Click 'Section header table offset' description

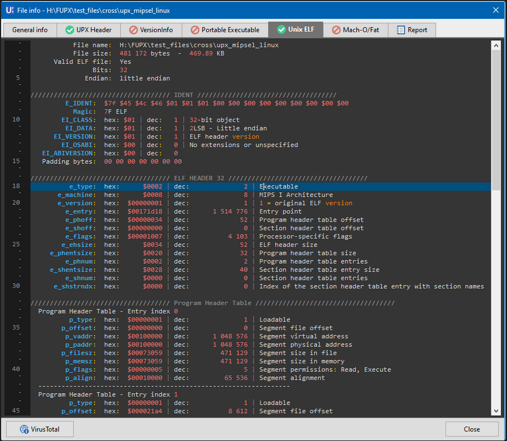pyautogui.click(x=311, y=228)
